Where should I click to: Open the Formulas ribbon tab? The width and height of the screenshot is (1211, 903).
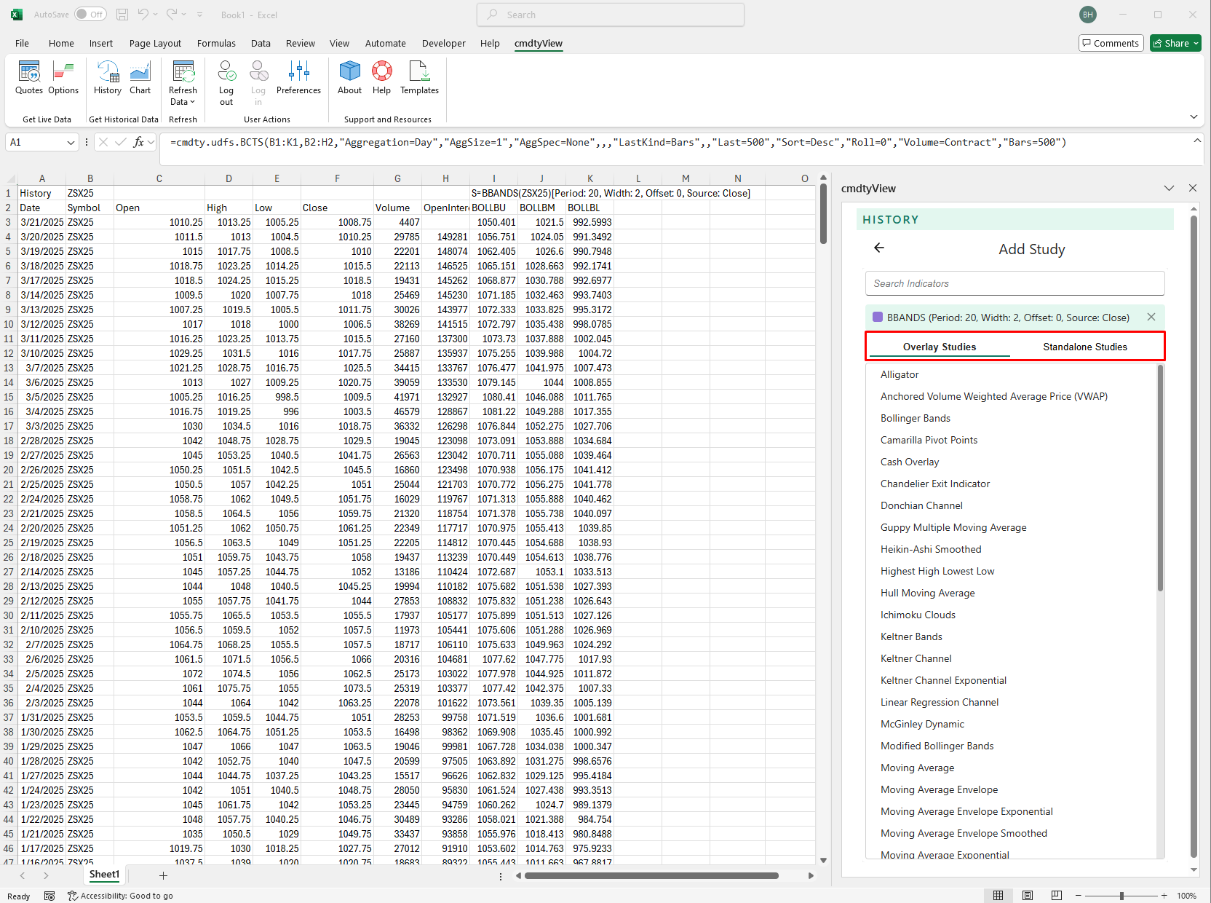tap(216, 43)
